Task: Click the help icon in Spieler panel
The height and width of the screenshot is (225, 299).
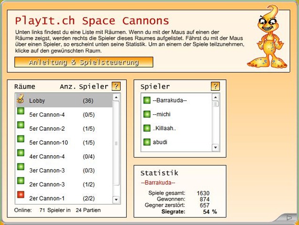Action: coord(215,86)
